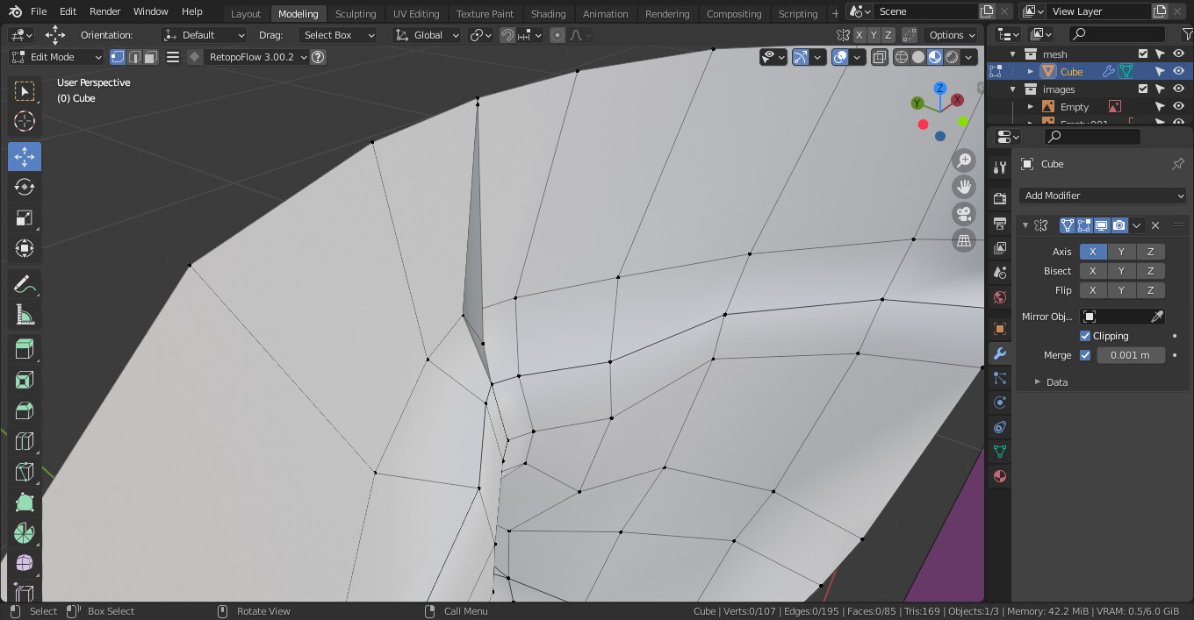Screen dimensions: 1194x620
Task: Open the World properties tab
Action: tap(999, 297)
